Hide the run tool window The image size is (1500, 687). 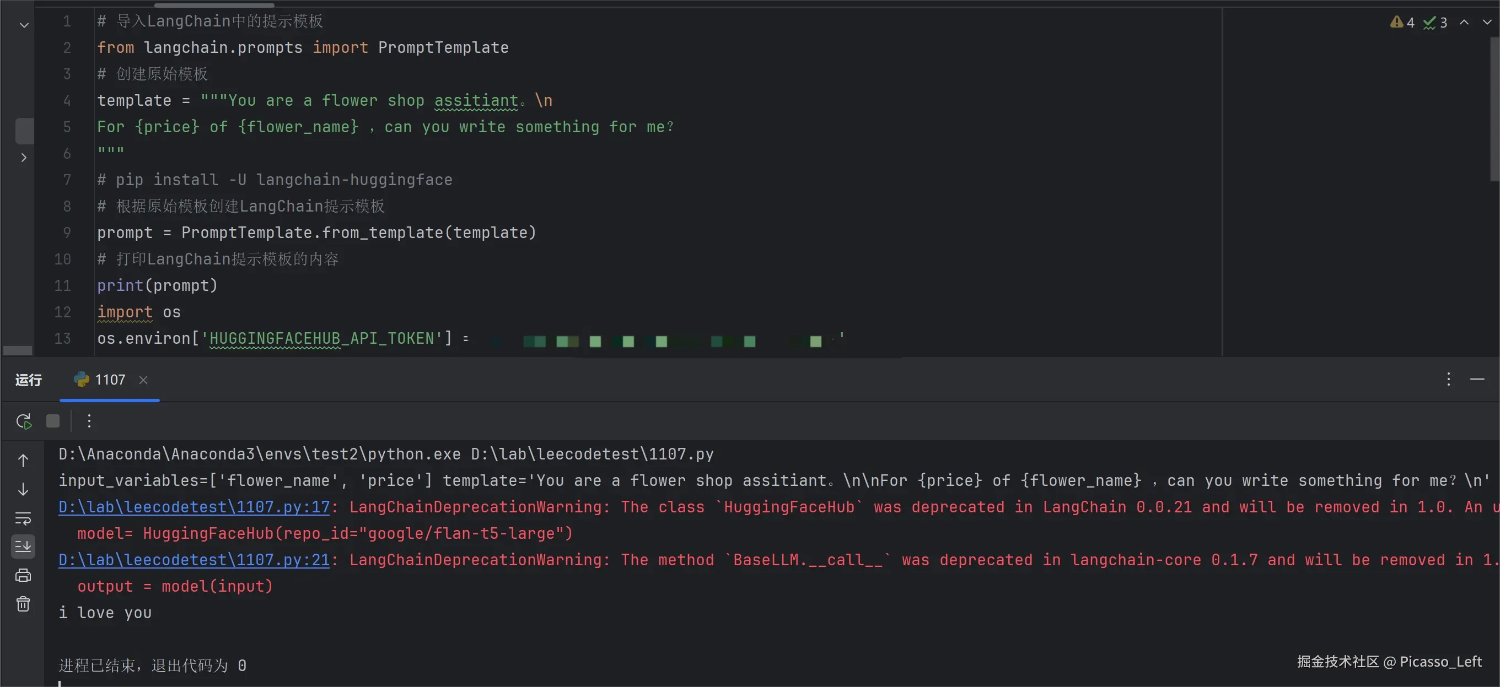(1477, 379)
